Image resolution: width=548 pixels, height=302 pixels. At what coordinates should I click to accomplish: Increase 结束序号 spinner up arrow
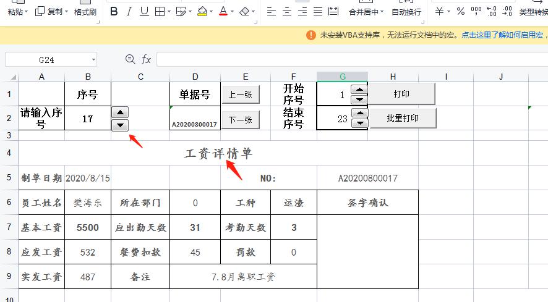pos(359,114)
